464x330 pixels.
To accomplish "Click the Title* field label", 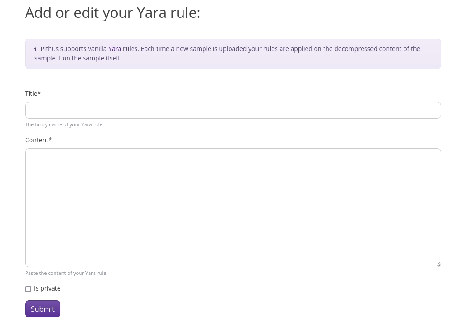I will coord(31,94).
